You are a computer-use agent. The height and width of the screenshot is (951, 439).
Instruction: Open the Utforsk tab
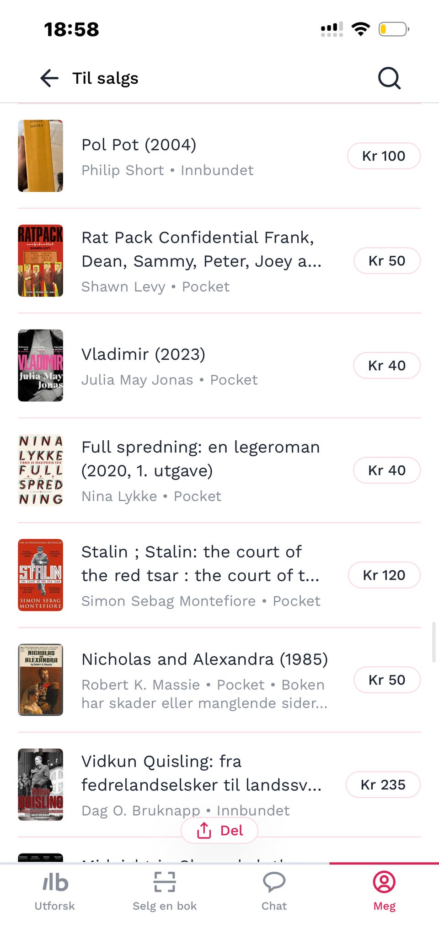(55, 892)
